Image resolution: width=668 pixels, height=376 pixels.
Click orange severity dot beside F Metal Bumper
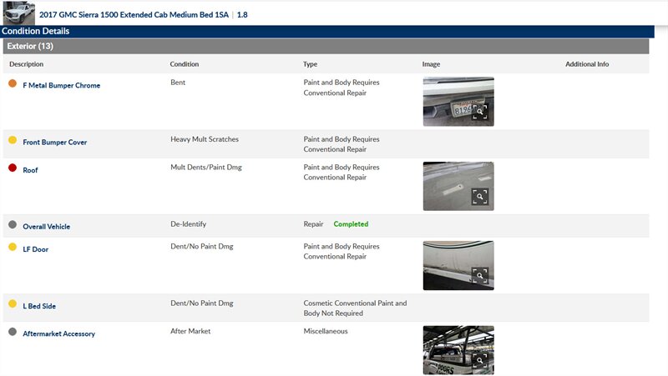pos(13,83)
